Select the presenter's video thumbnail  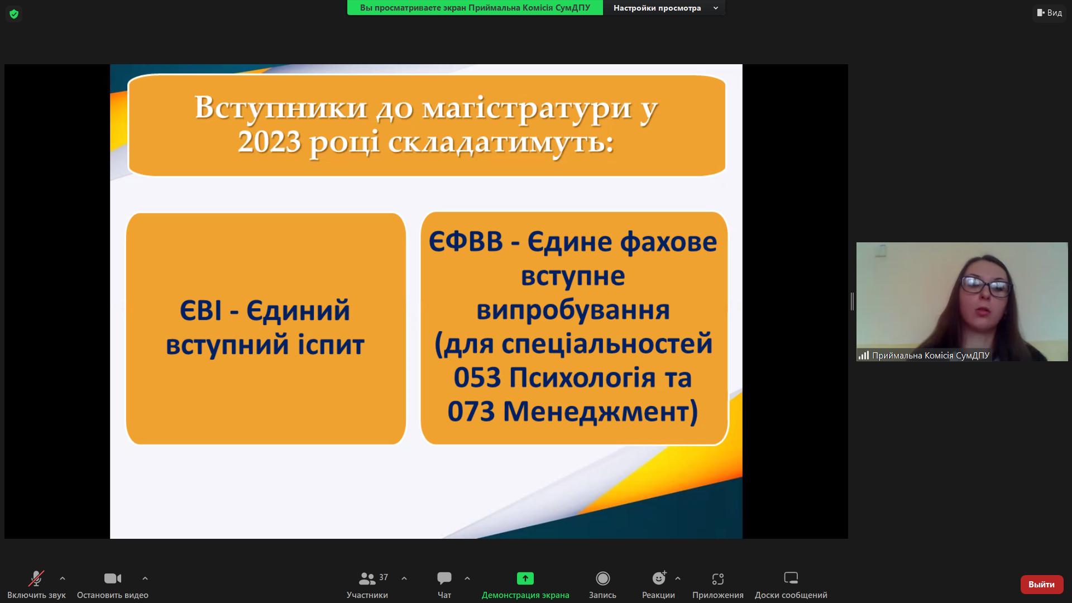[961, 301]
